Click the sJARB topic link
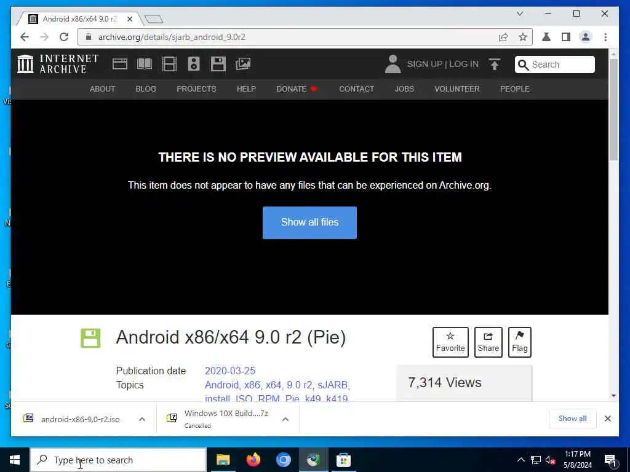Viewport: 630px width, 472px height. 333,385
